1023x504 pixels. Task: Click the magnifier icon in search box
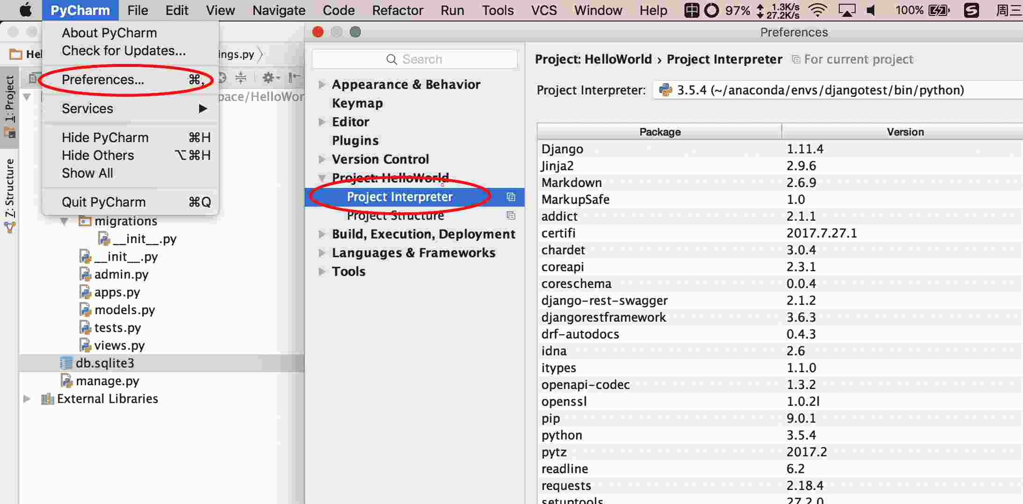point(392,59)
